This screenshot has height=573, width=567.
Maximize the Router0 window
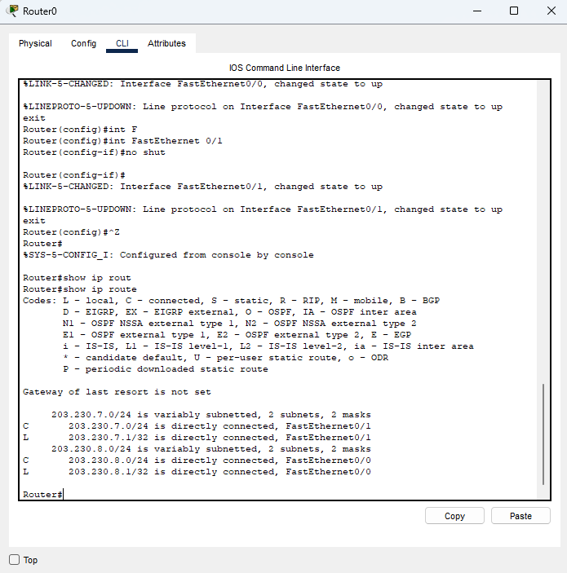(x=514, y=11)
